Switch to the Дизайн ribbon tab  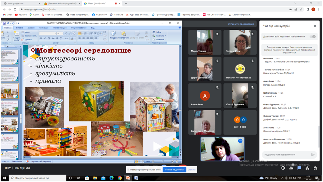31,28
